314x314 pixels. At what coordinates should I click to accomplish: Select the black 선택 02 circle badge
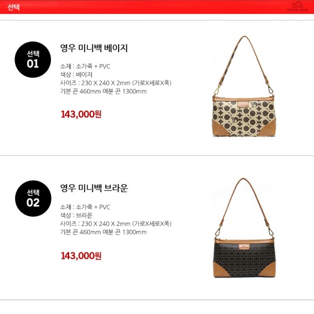coord(33,198)
